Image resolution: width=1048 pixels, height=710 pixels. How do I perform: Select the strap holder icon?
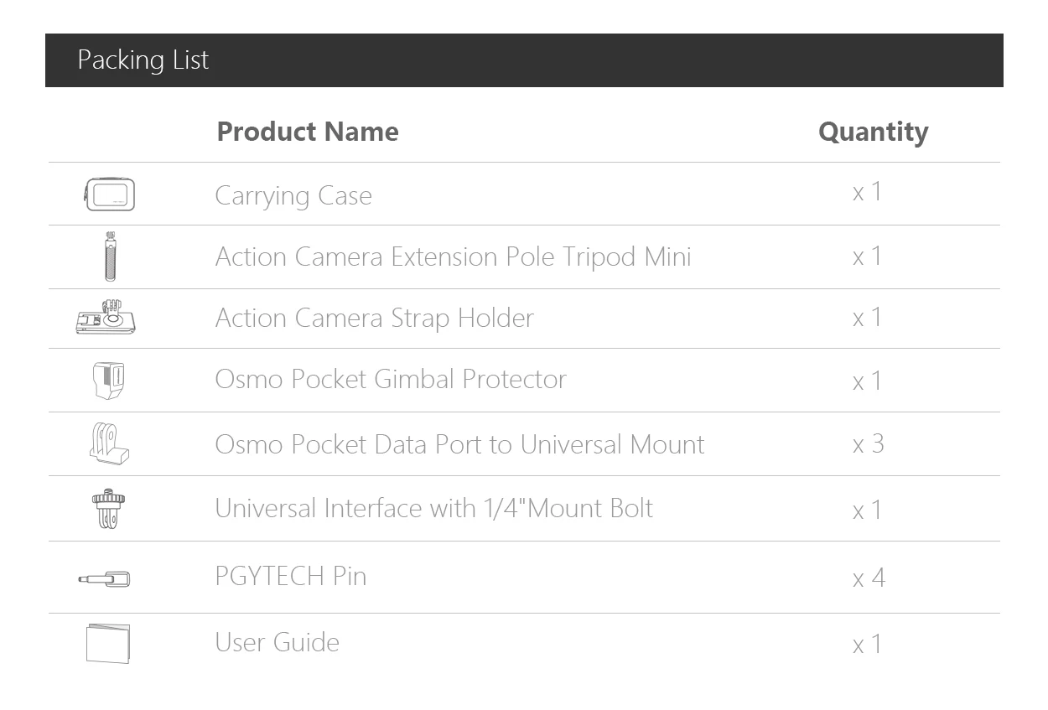[106, 318]
